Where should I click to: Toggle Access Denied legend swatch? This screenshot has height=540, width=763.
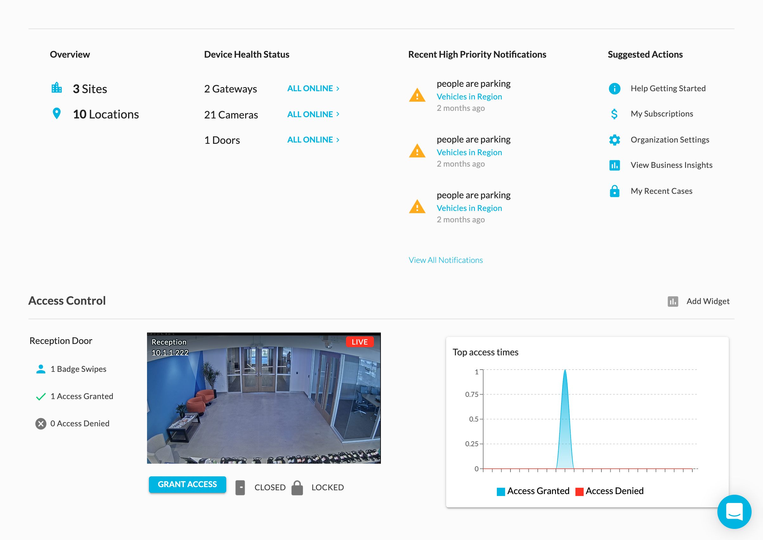[579, 492]
